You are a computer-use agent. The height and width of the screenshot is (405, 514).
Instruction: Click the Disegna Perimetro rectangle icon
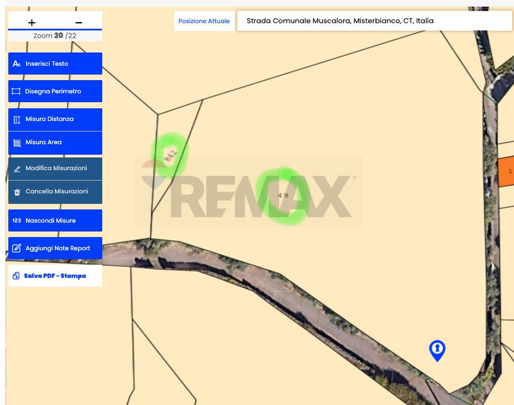16,92
